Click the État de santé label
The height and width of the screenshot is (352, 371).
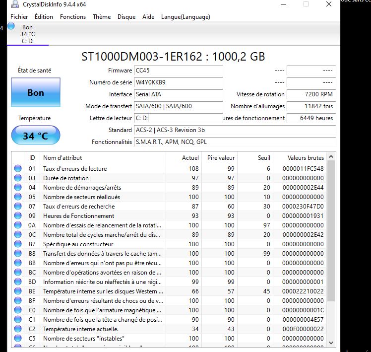coord(35,70)
